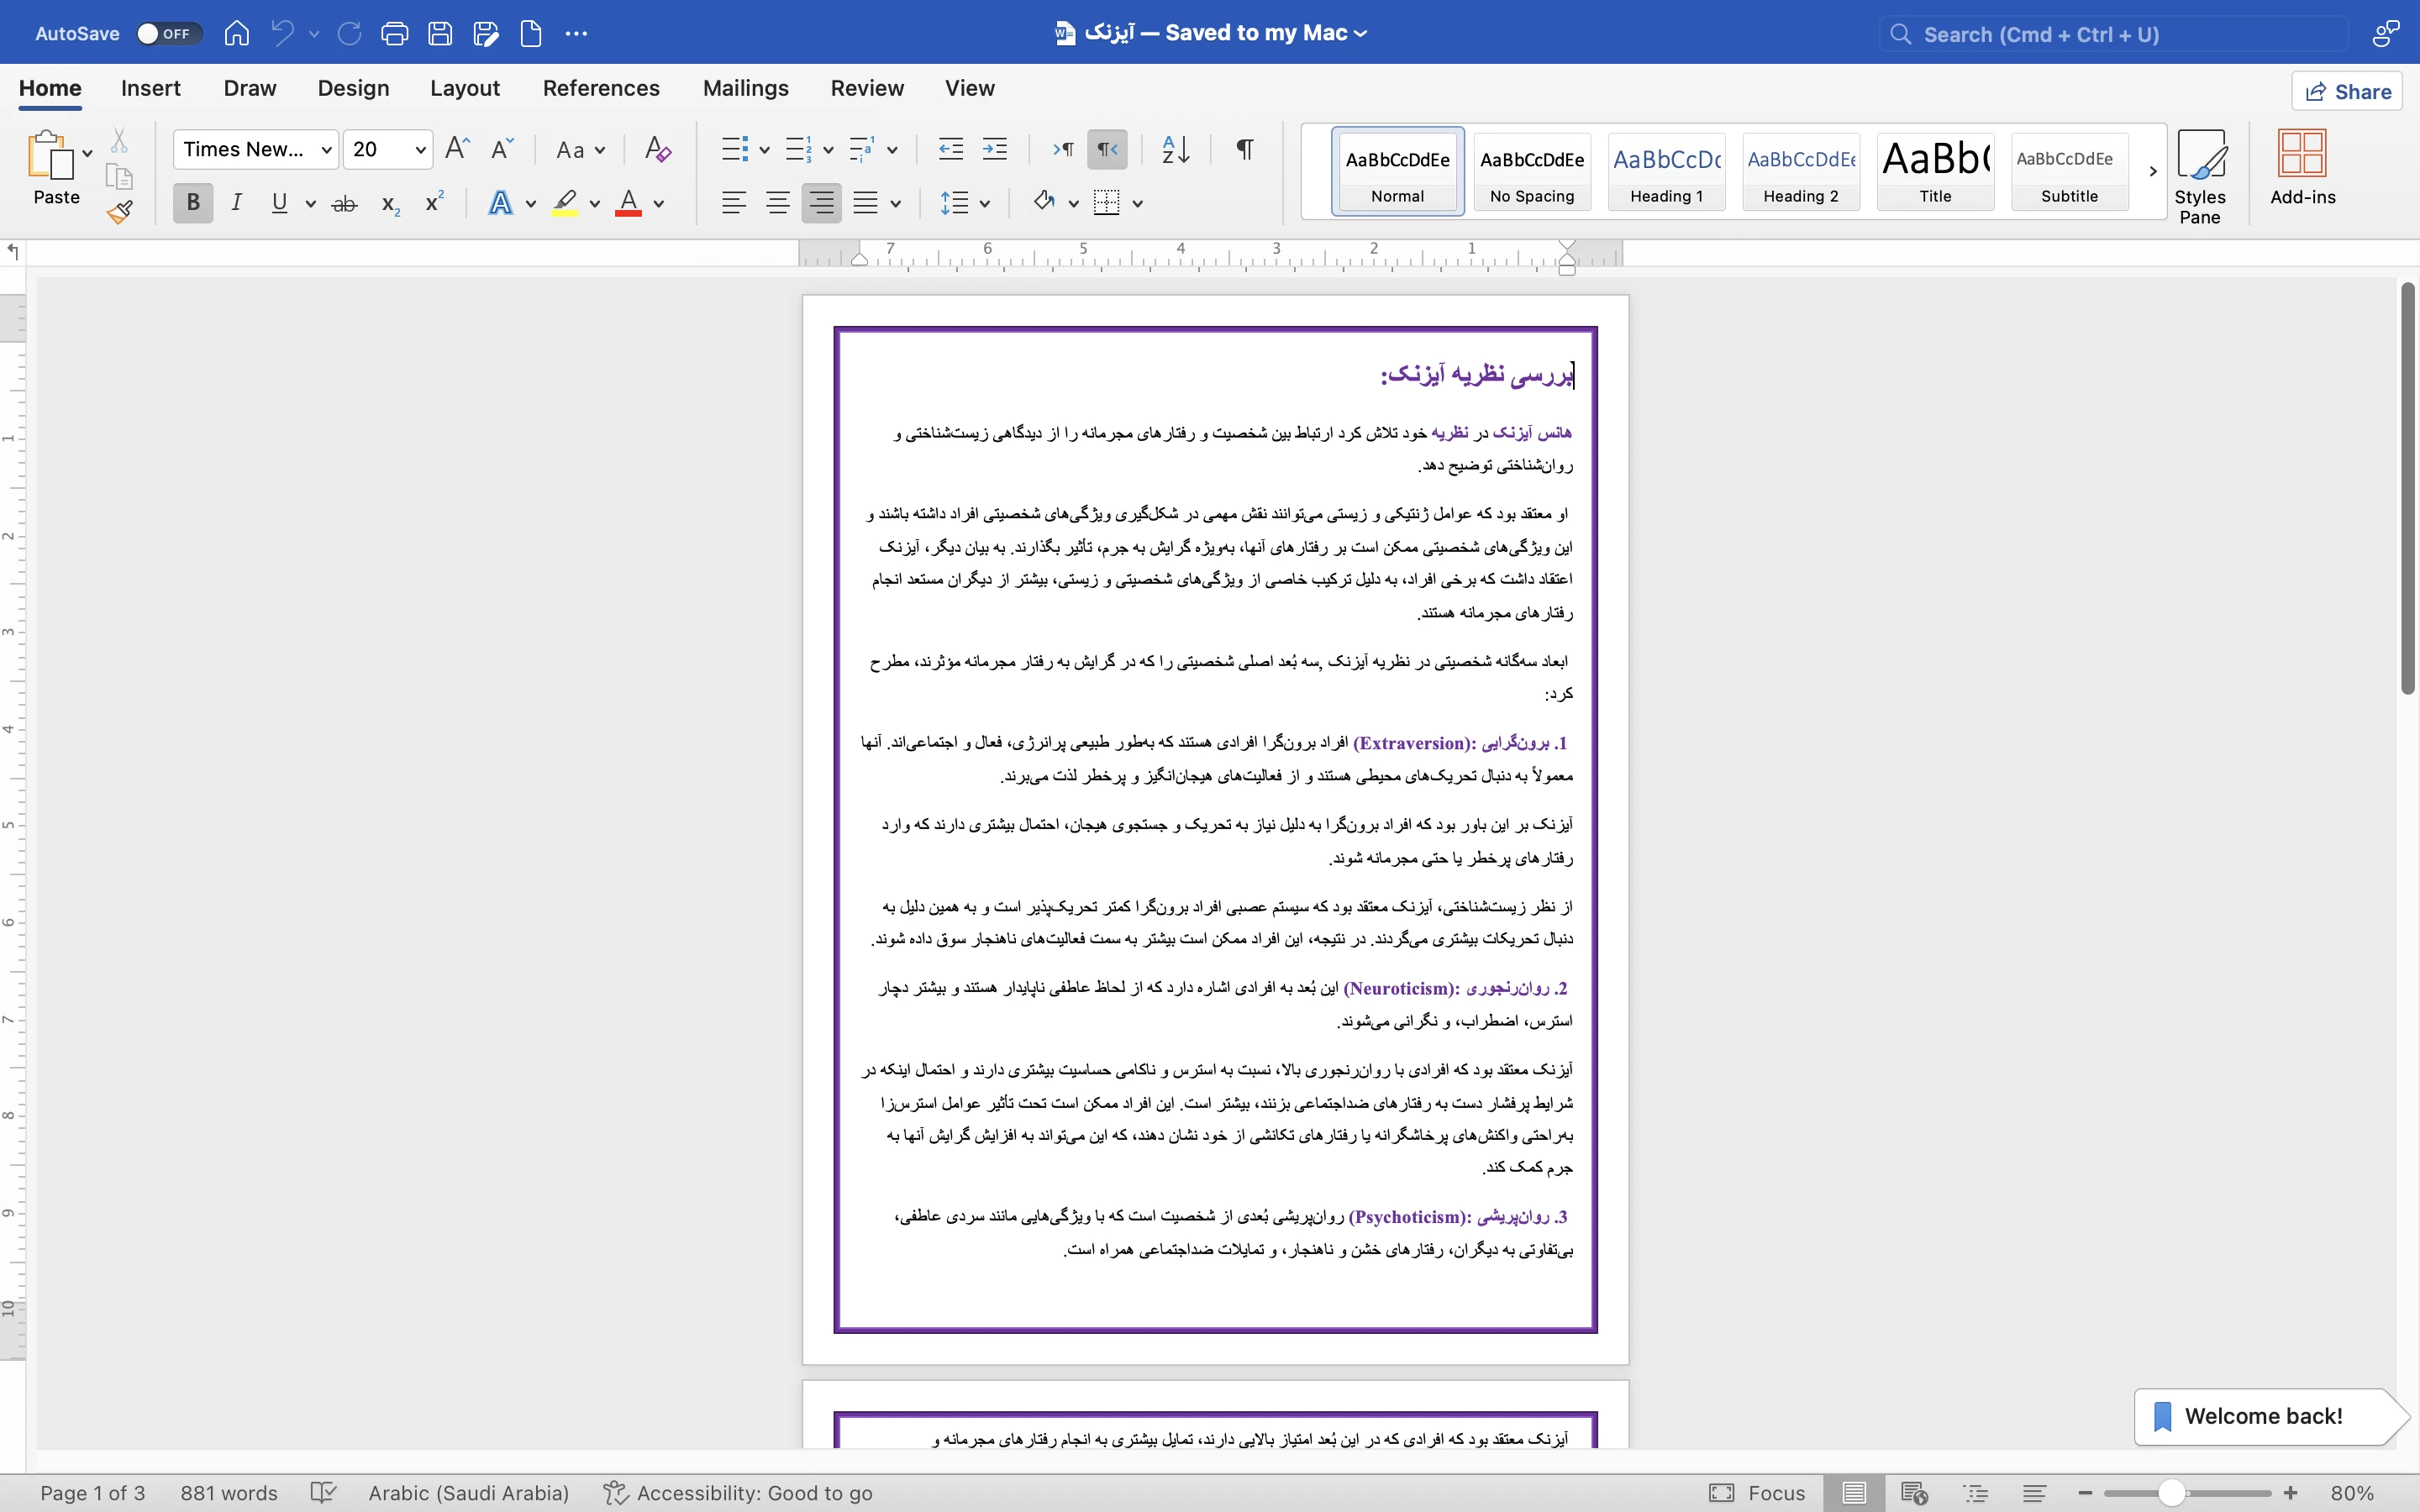
Task: Toggle the AutoSave switch
Action: tap(167, 34)
